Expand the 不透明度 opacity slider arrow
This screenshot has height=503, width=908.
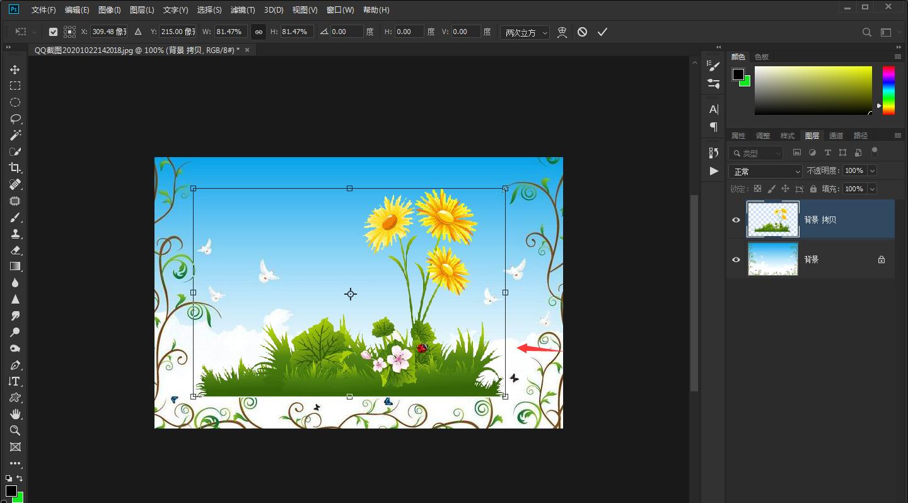[x=872, y=170]
